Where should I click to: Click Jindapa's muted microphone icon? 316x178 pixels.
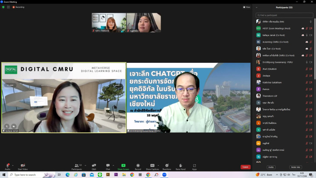click(x=307, y=76)
